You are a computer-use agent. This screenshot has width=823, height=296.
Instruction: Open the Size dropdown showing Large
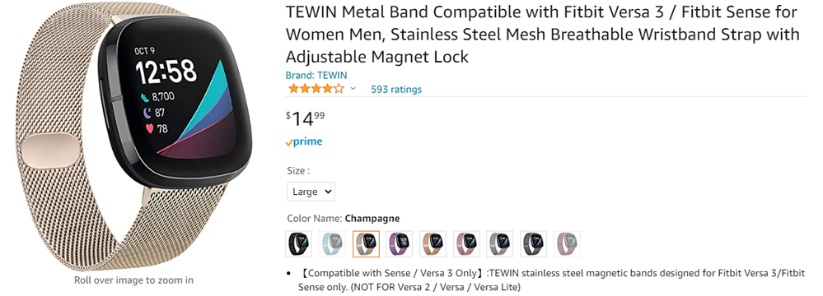311,192
